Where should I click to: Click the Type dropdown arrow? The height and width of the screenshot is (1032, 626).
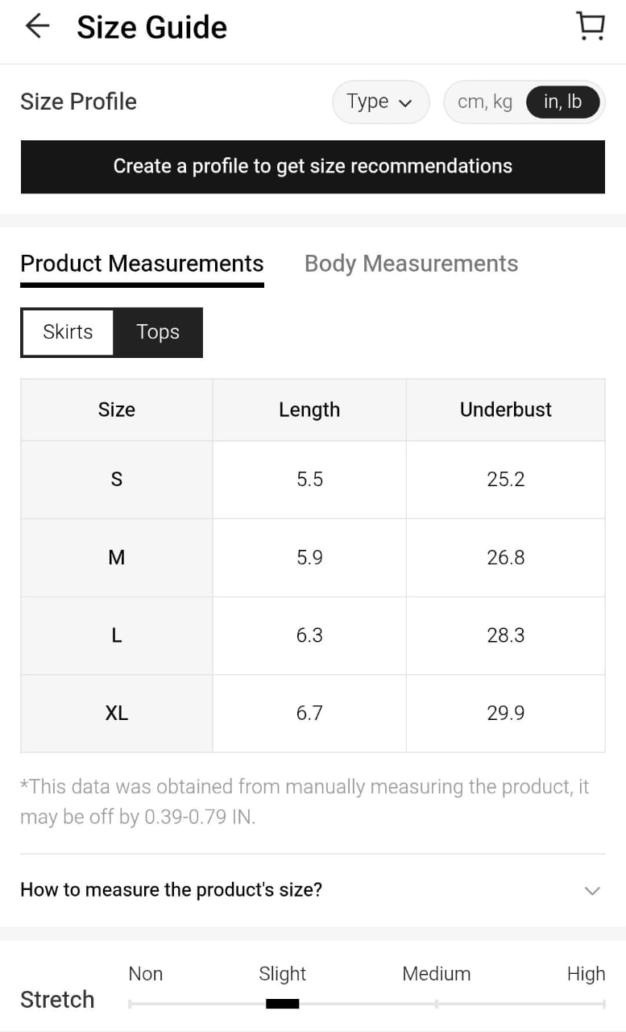[405, 103]
